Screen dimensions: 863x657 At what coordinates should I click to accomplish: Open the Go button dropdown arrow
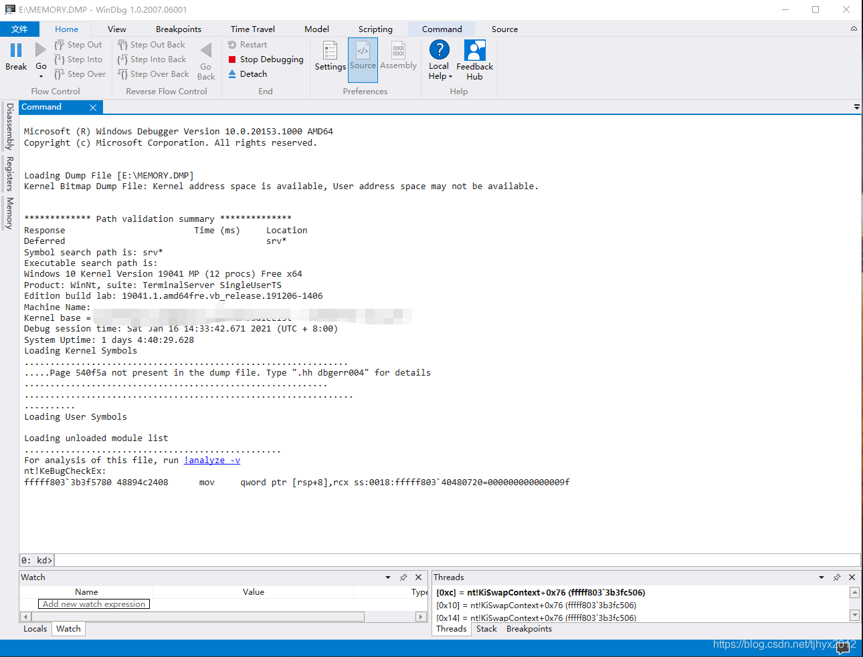[41, 76]
